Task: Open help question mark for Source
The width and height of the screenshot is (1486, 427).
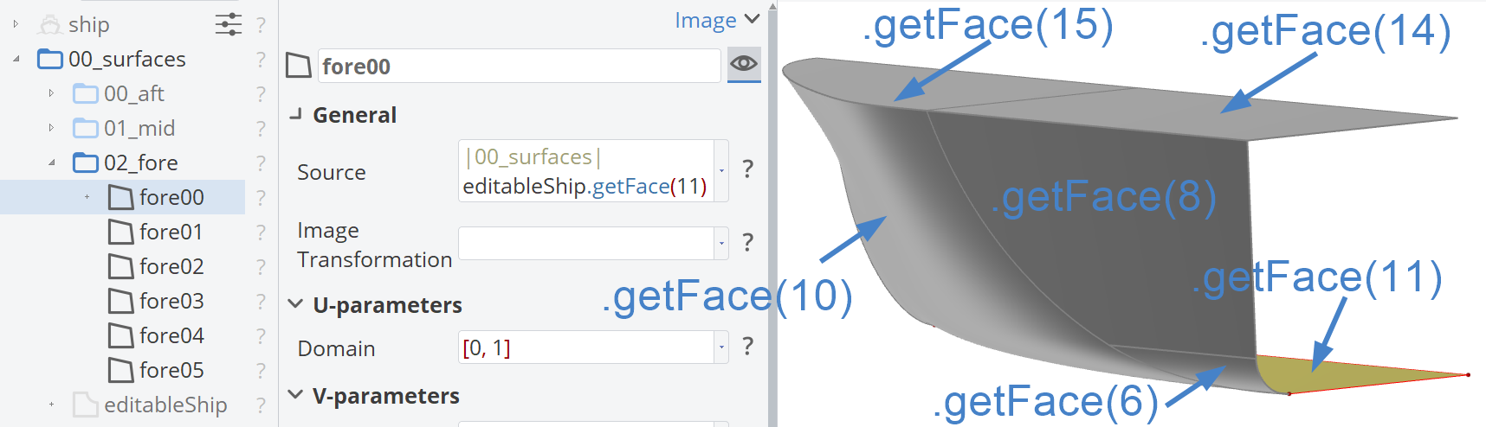Action: (x=748, y=169)
